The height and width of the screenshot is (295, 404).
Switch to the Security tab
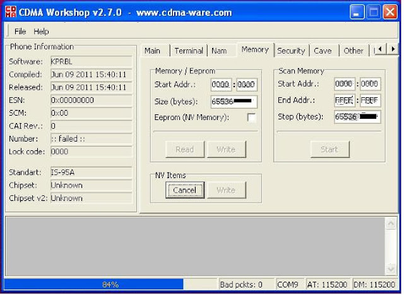291,51
